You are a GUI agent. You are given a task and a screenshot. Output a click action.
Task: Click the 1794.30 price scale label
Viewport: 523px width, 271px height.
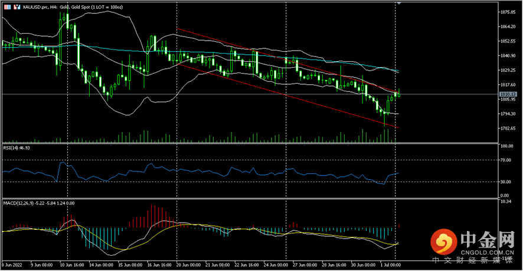[x=508, y=114]
